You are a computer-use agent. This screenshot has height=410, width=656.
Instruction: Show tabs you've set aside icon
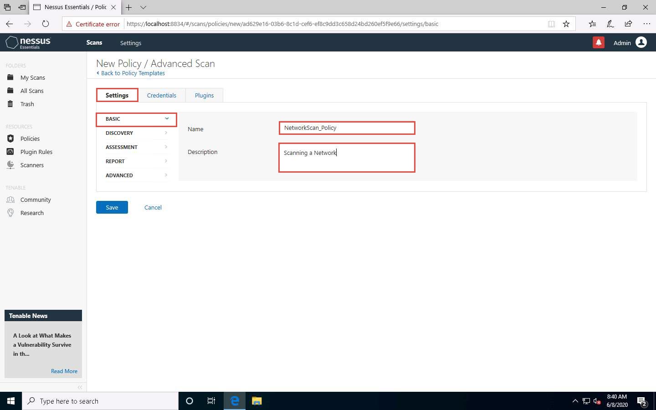(7, 7)
